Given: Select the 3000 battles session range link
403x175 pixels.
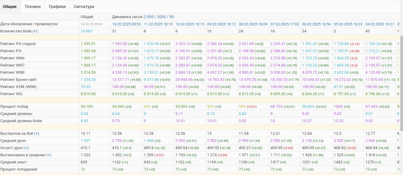Looking at the screenshot, I should [162, 17].
